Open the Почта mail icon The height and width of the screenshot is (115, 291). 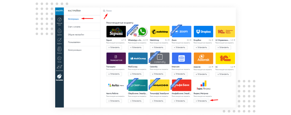coord(59,60)
